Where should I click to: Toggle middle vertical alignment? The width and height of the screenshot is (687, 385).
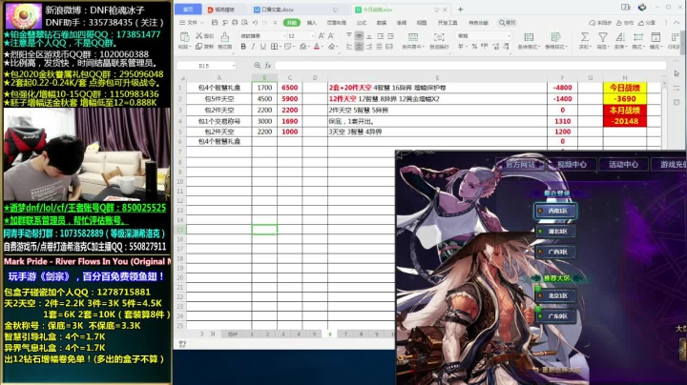[359, 36]
